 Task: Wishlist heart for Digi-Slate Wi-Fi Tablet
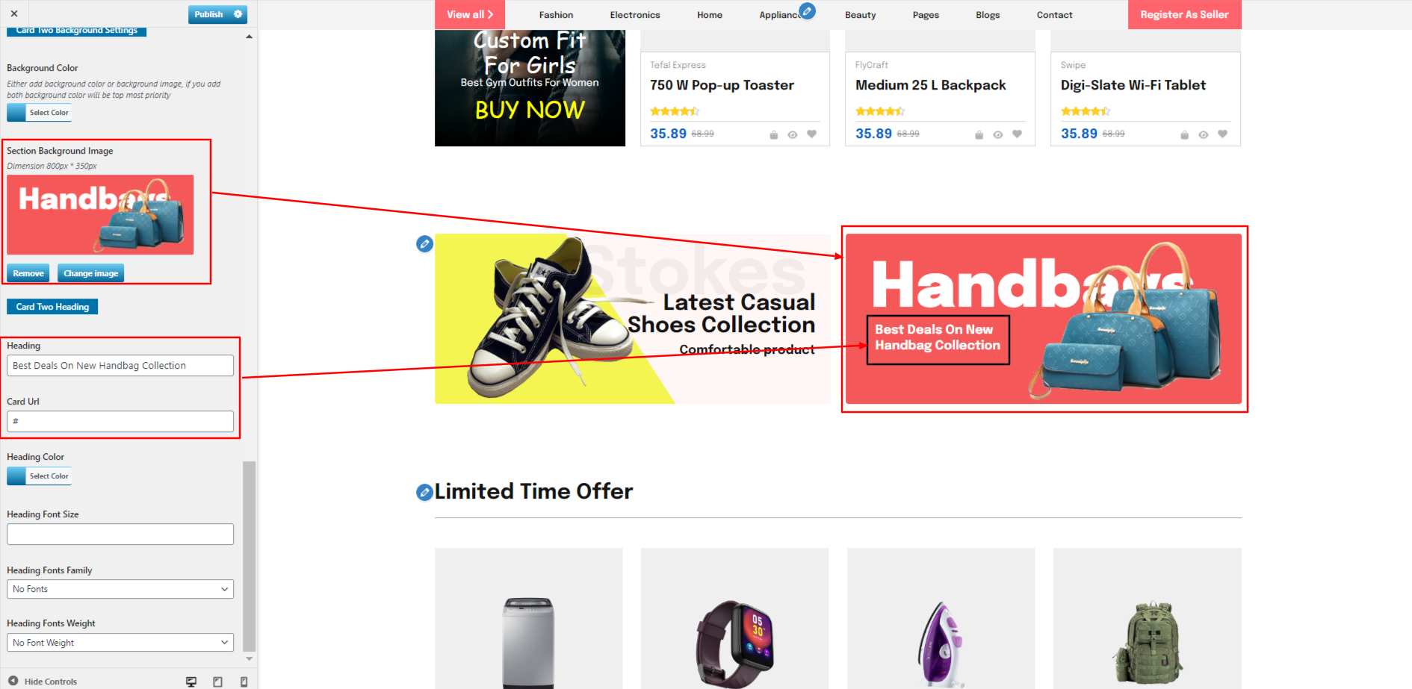coord(1222,134)
